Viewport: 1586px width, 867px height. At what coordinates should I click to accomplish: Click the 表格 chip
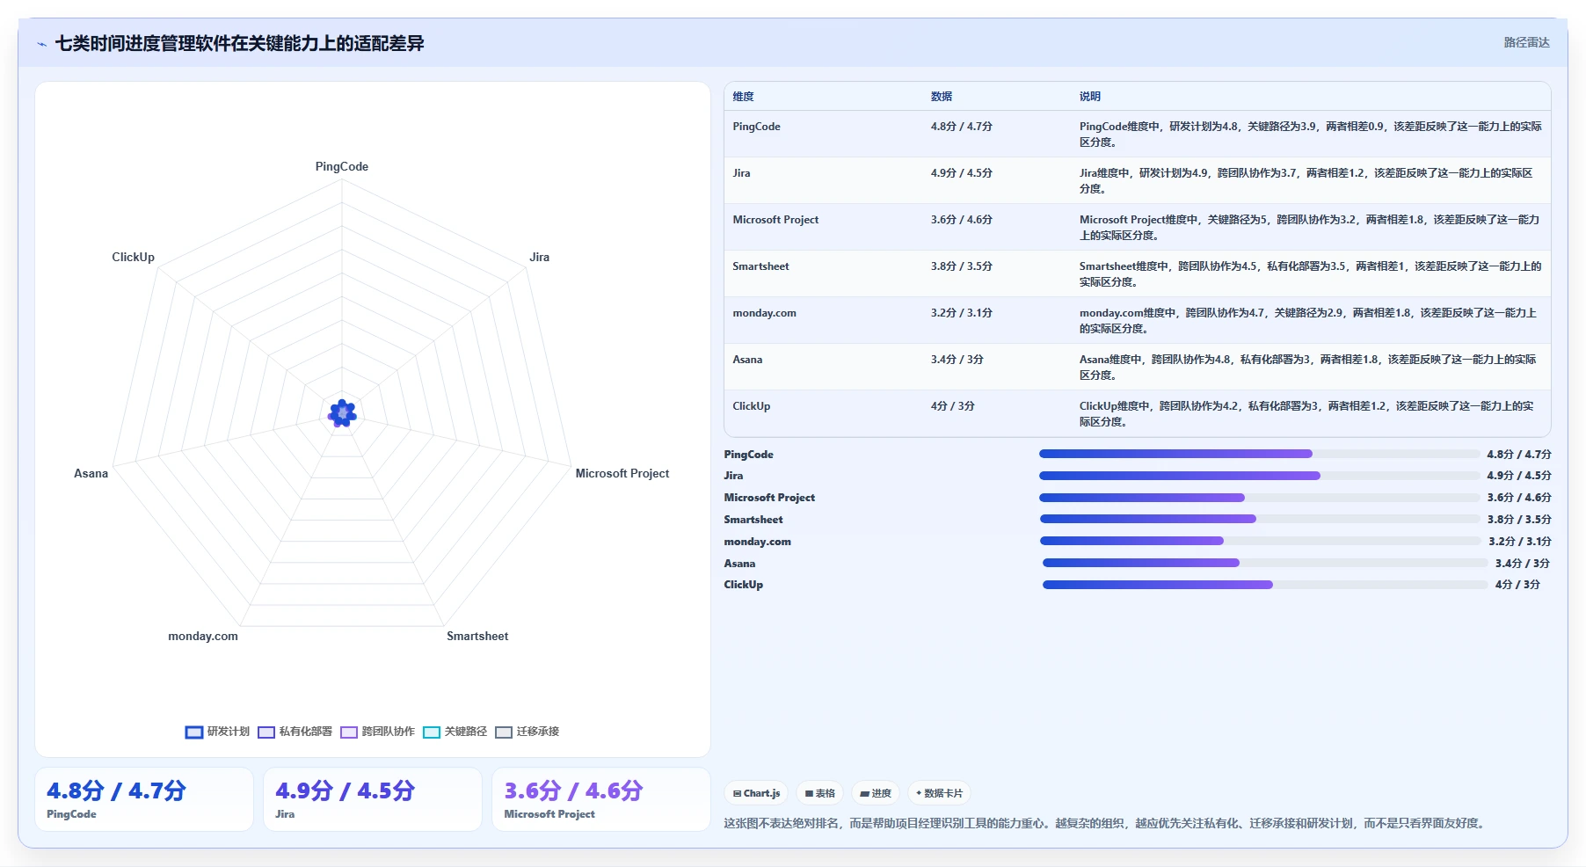(819, 793)
